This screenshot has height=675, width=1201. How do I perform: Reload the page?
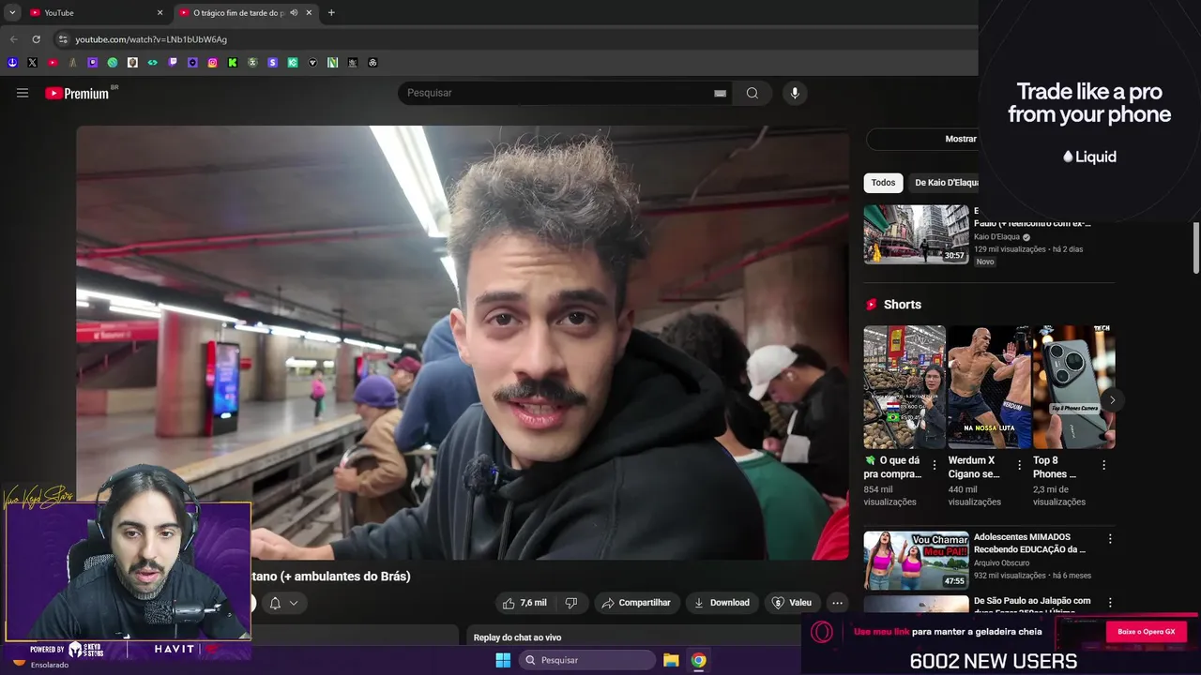click(36, 39)
